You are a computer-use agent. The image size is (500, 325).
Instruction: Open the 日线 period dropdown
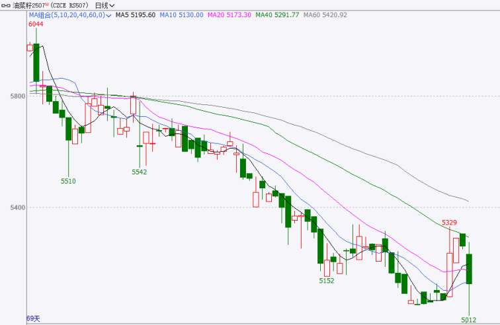tap(104, 5)
